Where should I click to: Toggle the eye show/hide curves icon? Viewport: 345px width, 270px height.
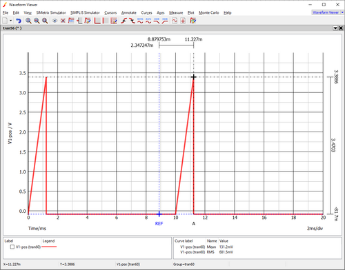(55, 21)
